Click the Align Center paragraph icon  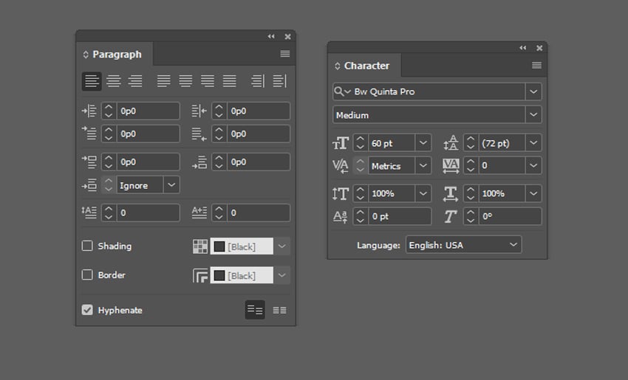(x=114, y=81)
